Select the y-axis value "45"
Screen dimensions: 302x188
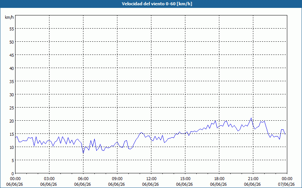pyautogui.click(x=12, y=55)
